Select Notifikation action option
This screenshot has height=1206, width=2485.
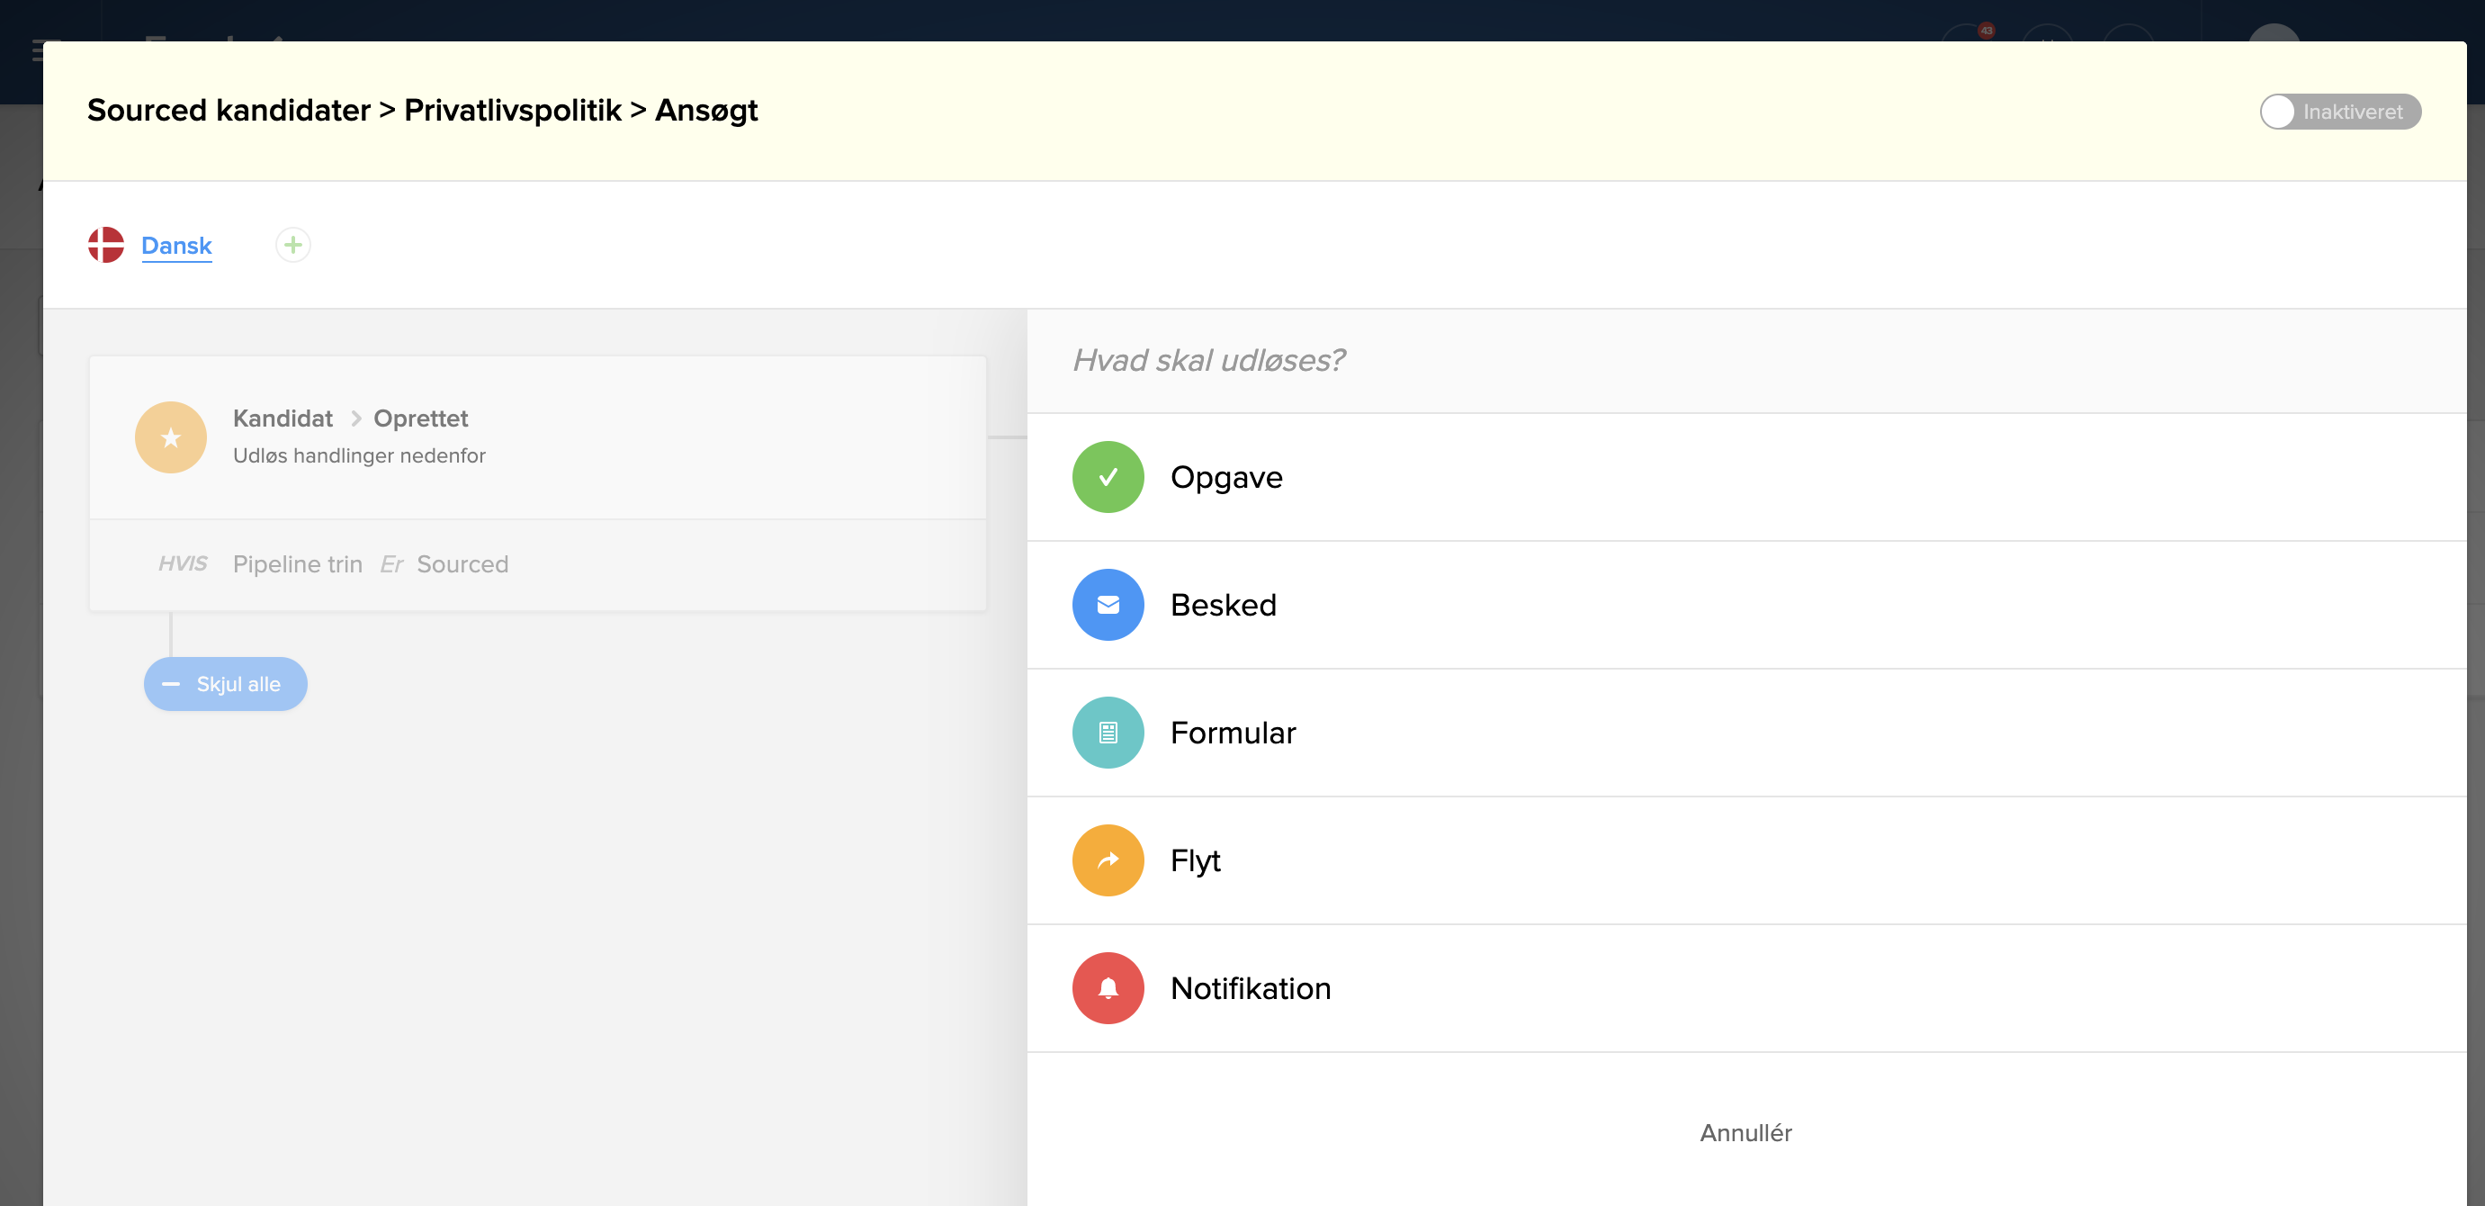pos(1250,988)
